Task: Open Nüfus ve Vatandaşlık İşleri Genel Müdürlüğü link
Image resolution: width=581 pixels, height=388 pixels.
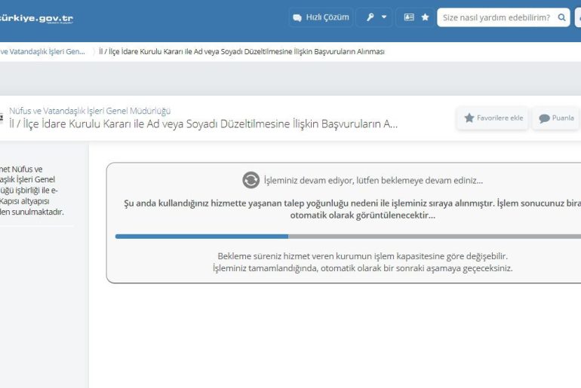Action: pos(90,111)
